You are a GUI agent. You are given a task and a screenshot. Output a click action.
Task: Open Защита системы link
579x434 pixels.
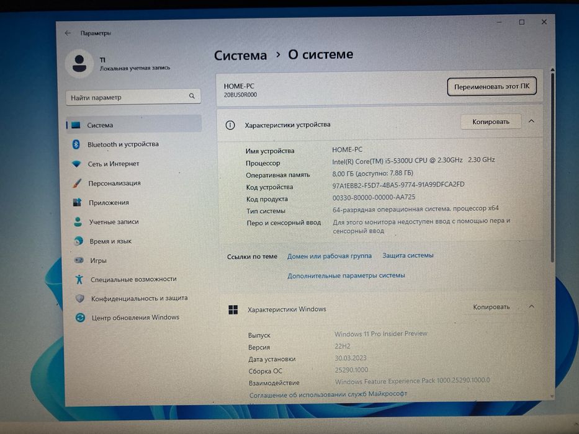[x=408, y=255]
